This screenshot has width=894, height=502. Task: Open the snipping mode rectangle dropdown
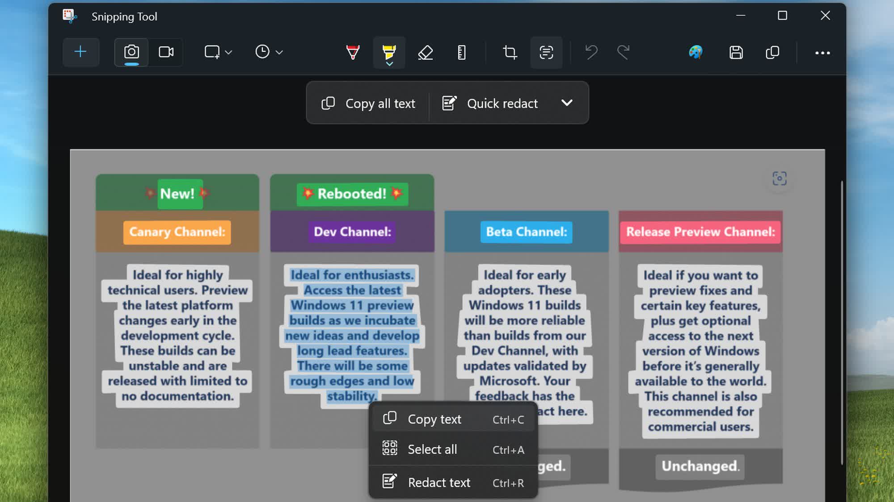pos(218,52)
